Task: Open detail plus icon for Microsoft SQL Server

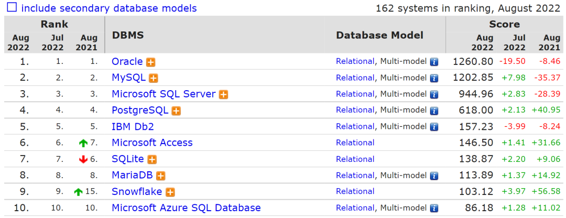Action: coord(223,94)
